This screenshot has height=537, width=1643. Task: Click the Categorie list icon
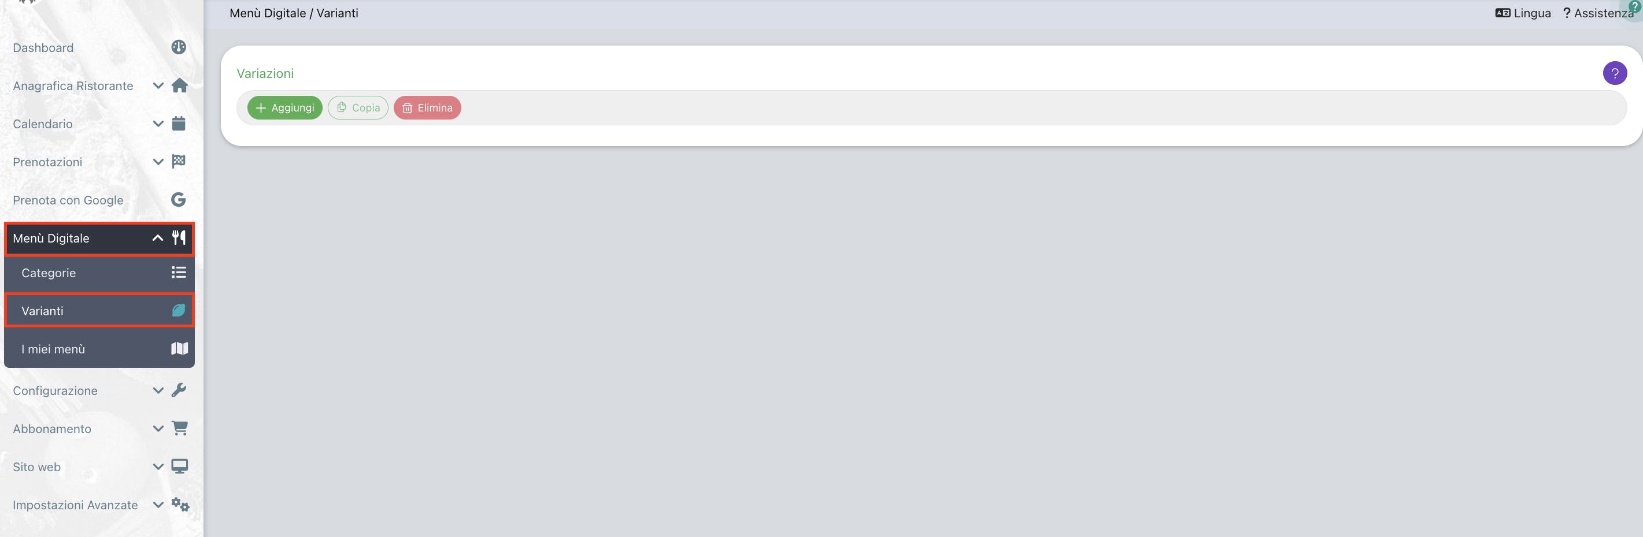pos(179,273)
